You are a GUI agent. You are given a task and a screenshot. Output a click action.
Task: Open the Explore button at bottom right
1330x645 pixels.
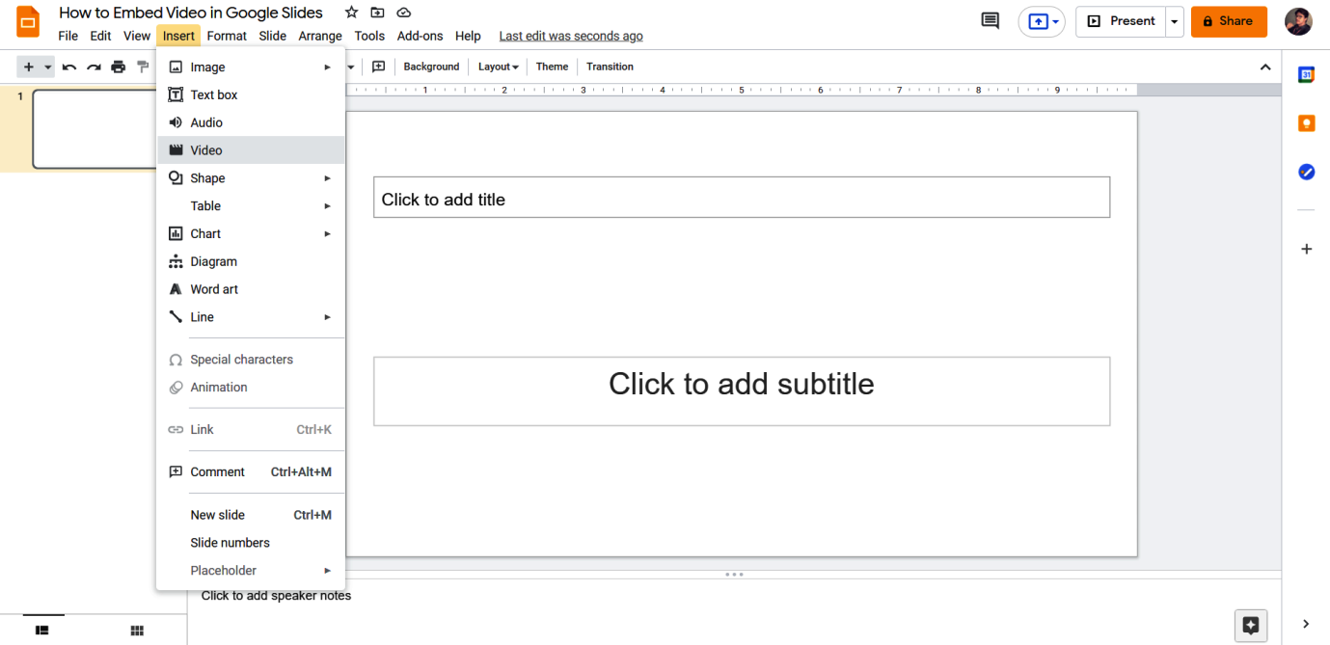point(1251,625)
